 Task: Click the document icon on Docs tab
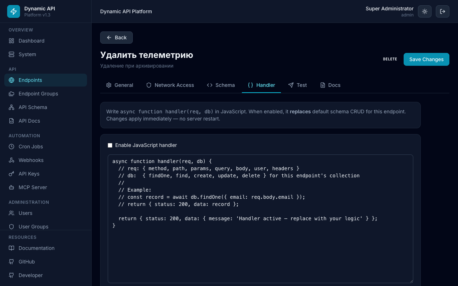(x=323, y=85)
